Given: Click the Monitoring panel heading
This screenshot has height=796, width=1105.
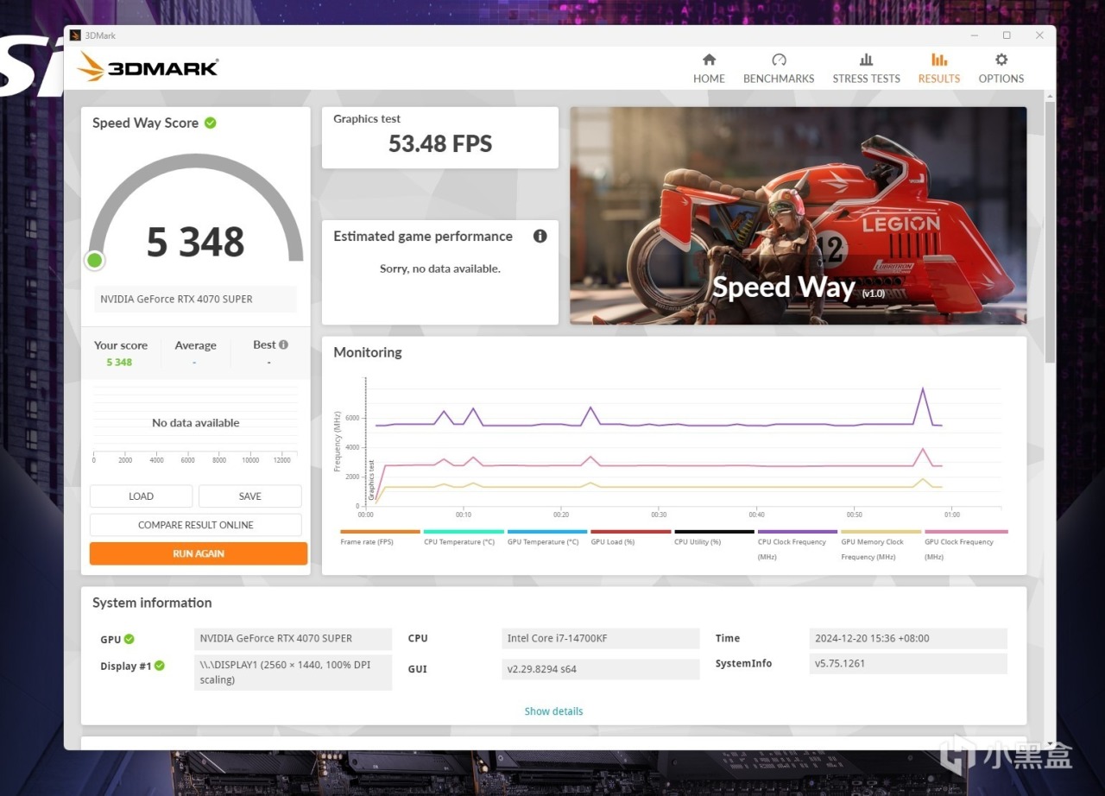Looking at the screenshot, I should coord(368,352).
